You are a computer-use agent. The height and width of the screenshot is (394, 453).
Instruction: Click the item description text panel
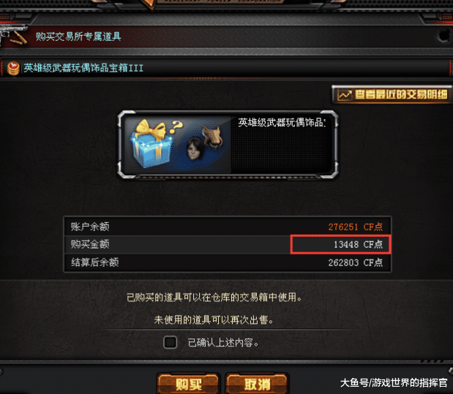click(x=282, y=144)
